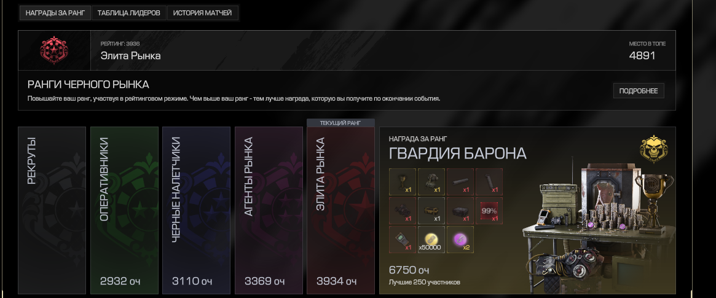Open the Награды за ранг tab
The width and height of the screenshot is (716, 298).
click(x=55, y=14)
